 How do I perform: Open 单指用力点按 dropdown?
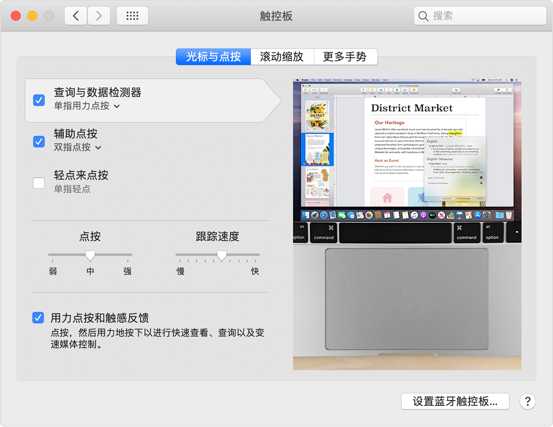87,106
